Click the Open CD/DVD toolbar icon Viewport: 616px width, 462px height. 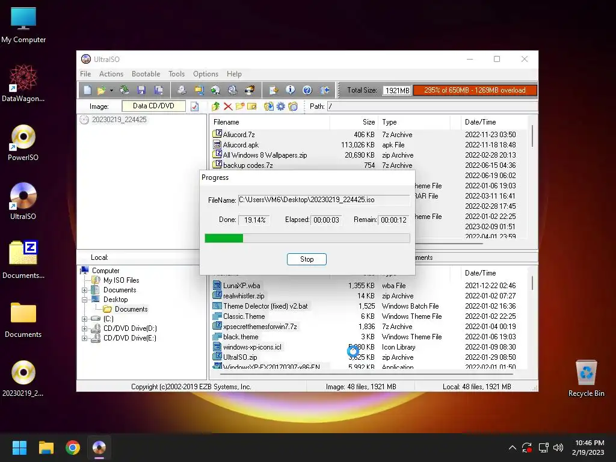125,90
